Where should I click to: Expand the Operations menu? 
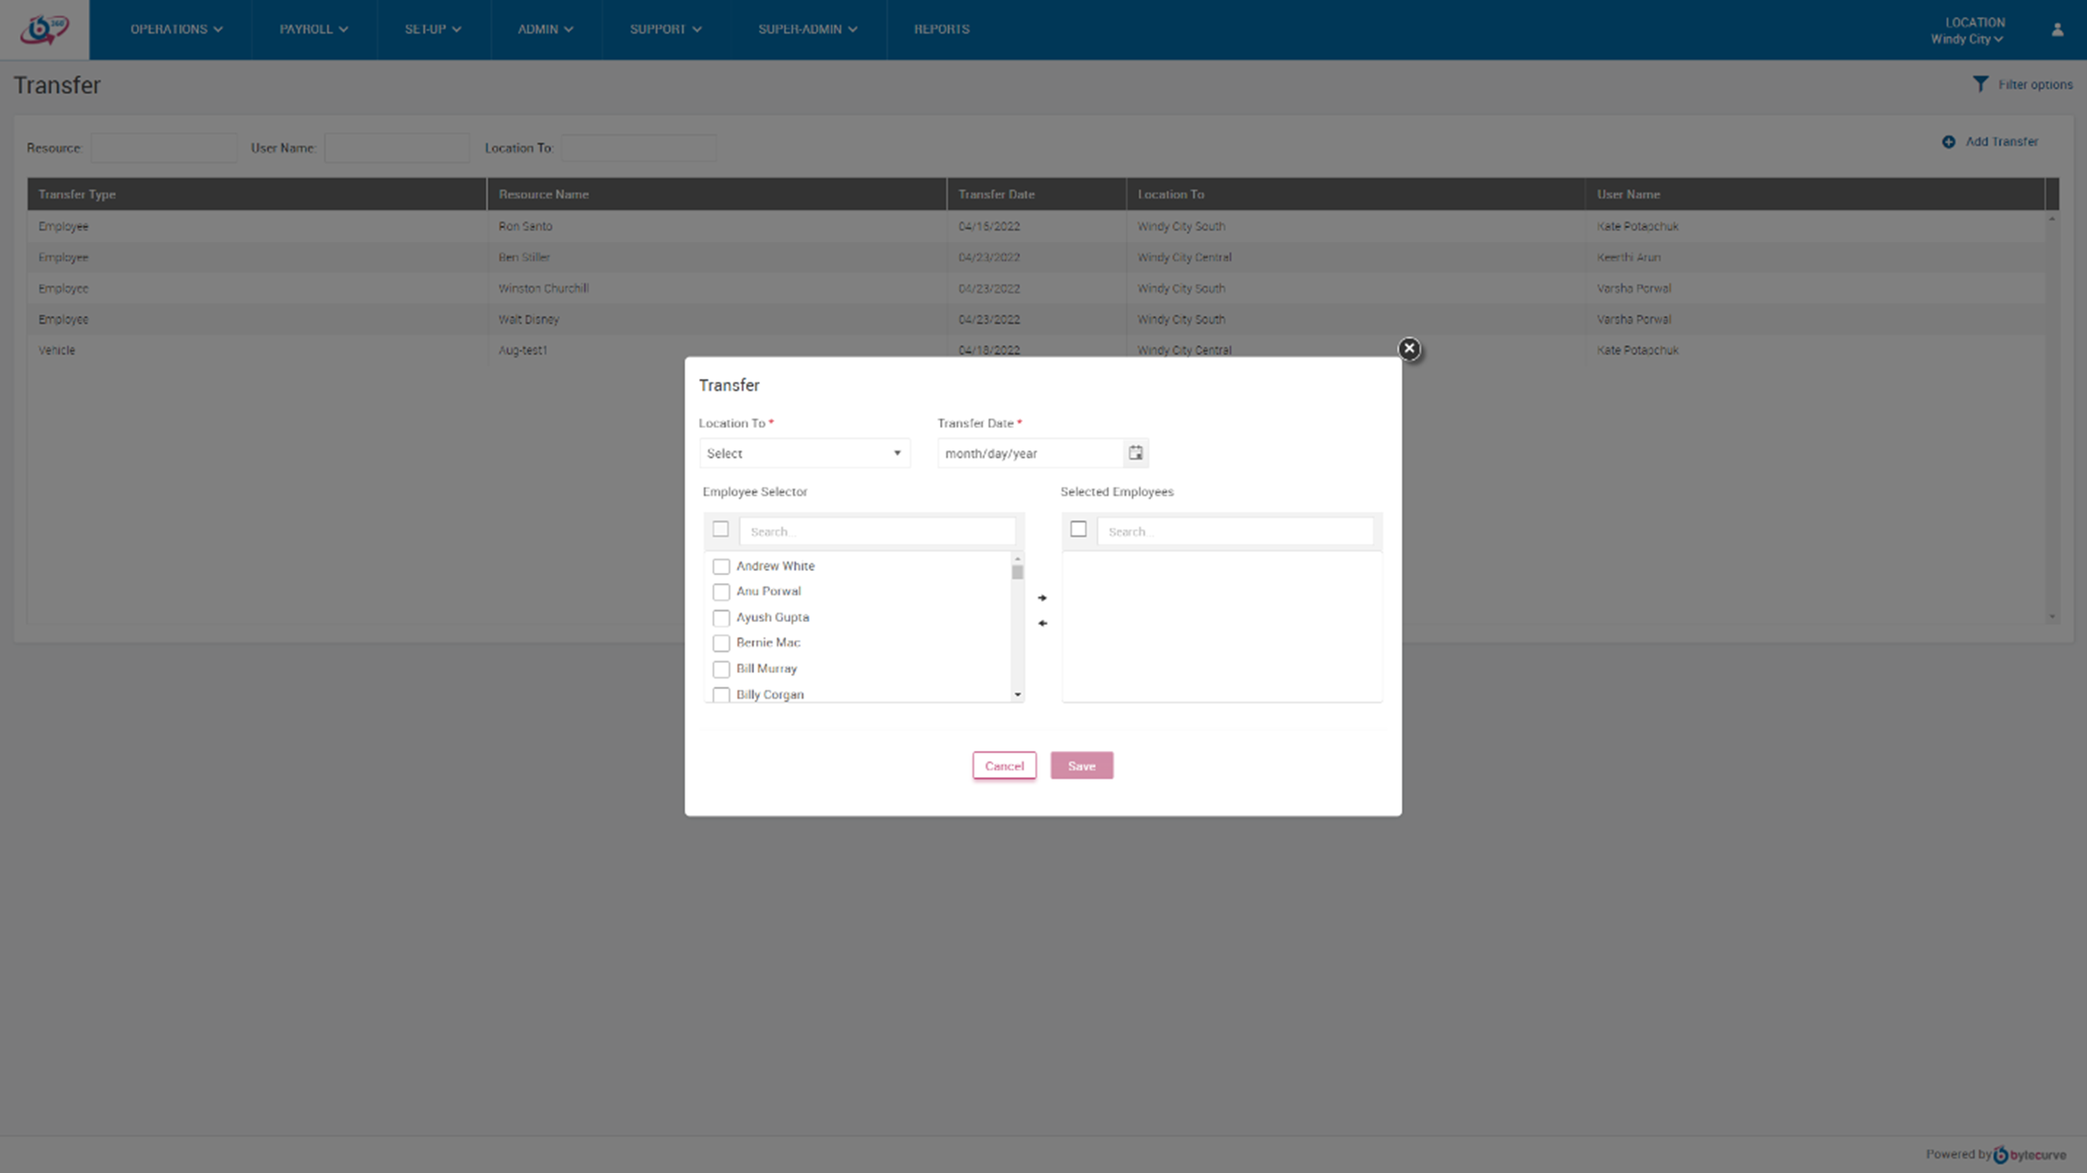click(x=176, y=29)
